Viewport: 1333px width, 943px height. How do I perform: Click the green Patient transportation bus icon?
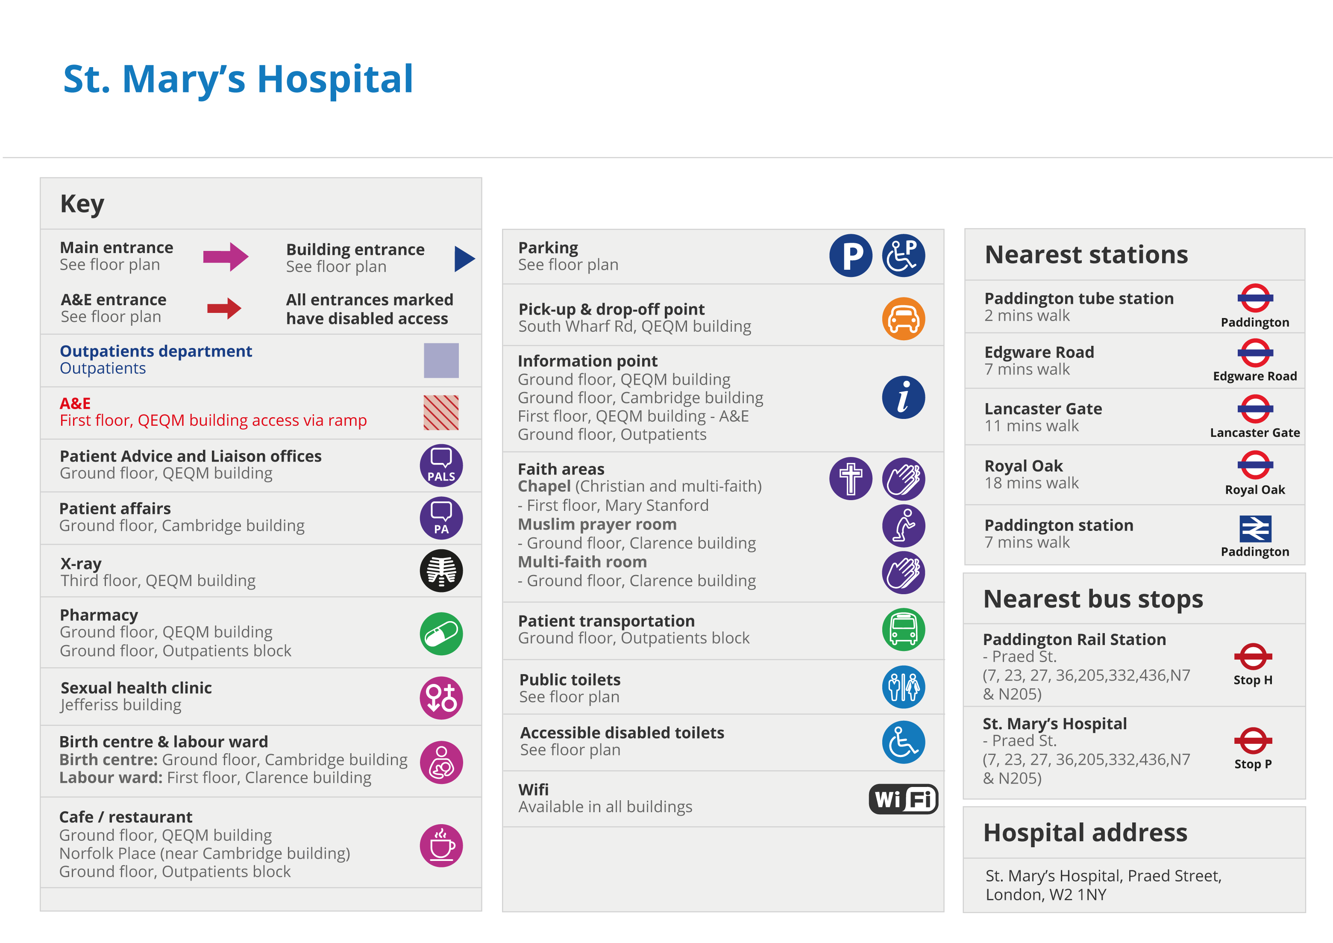[903, 629]
